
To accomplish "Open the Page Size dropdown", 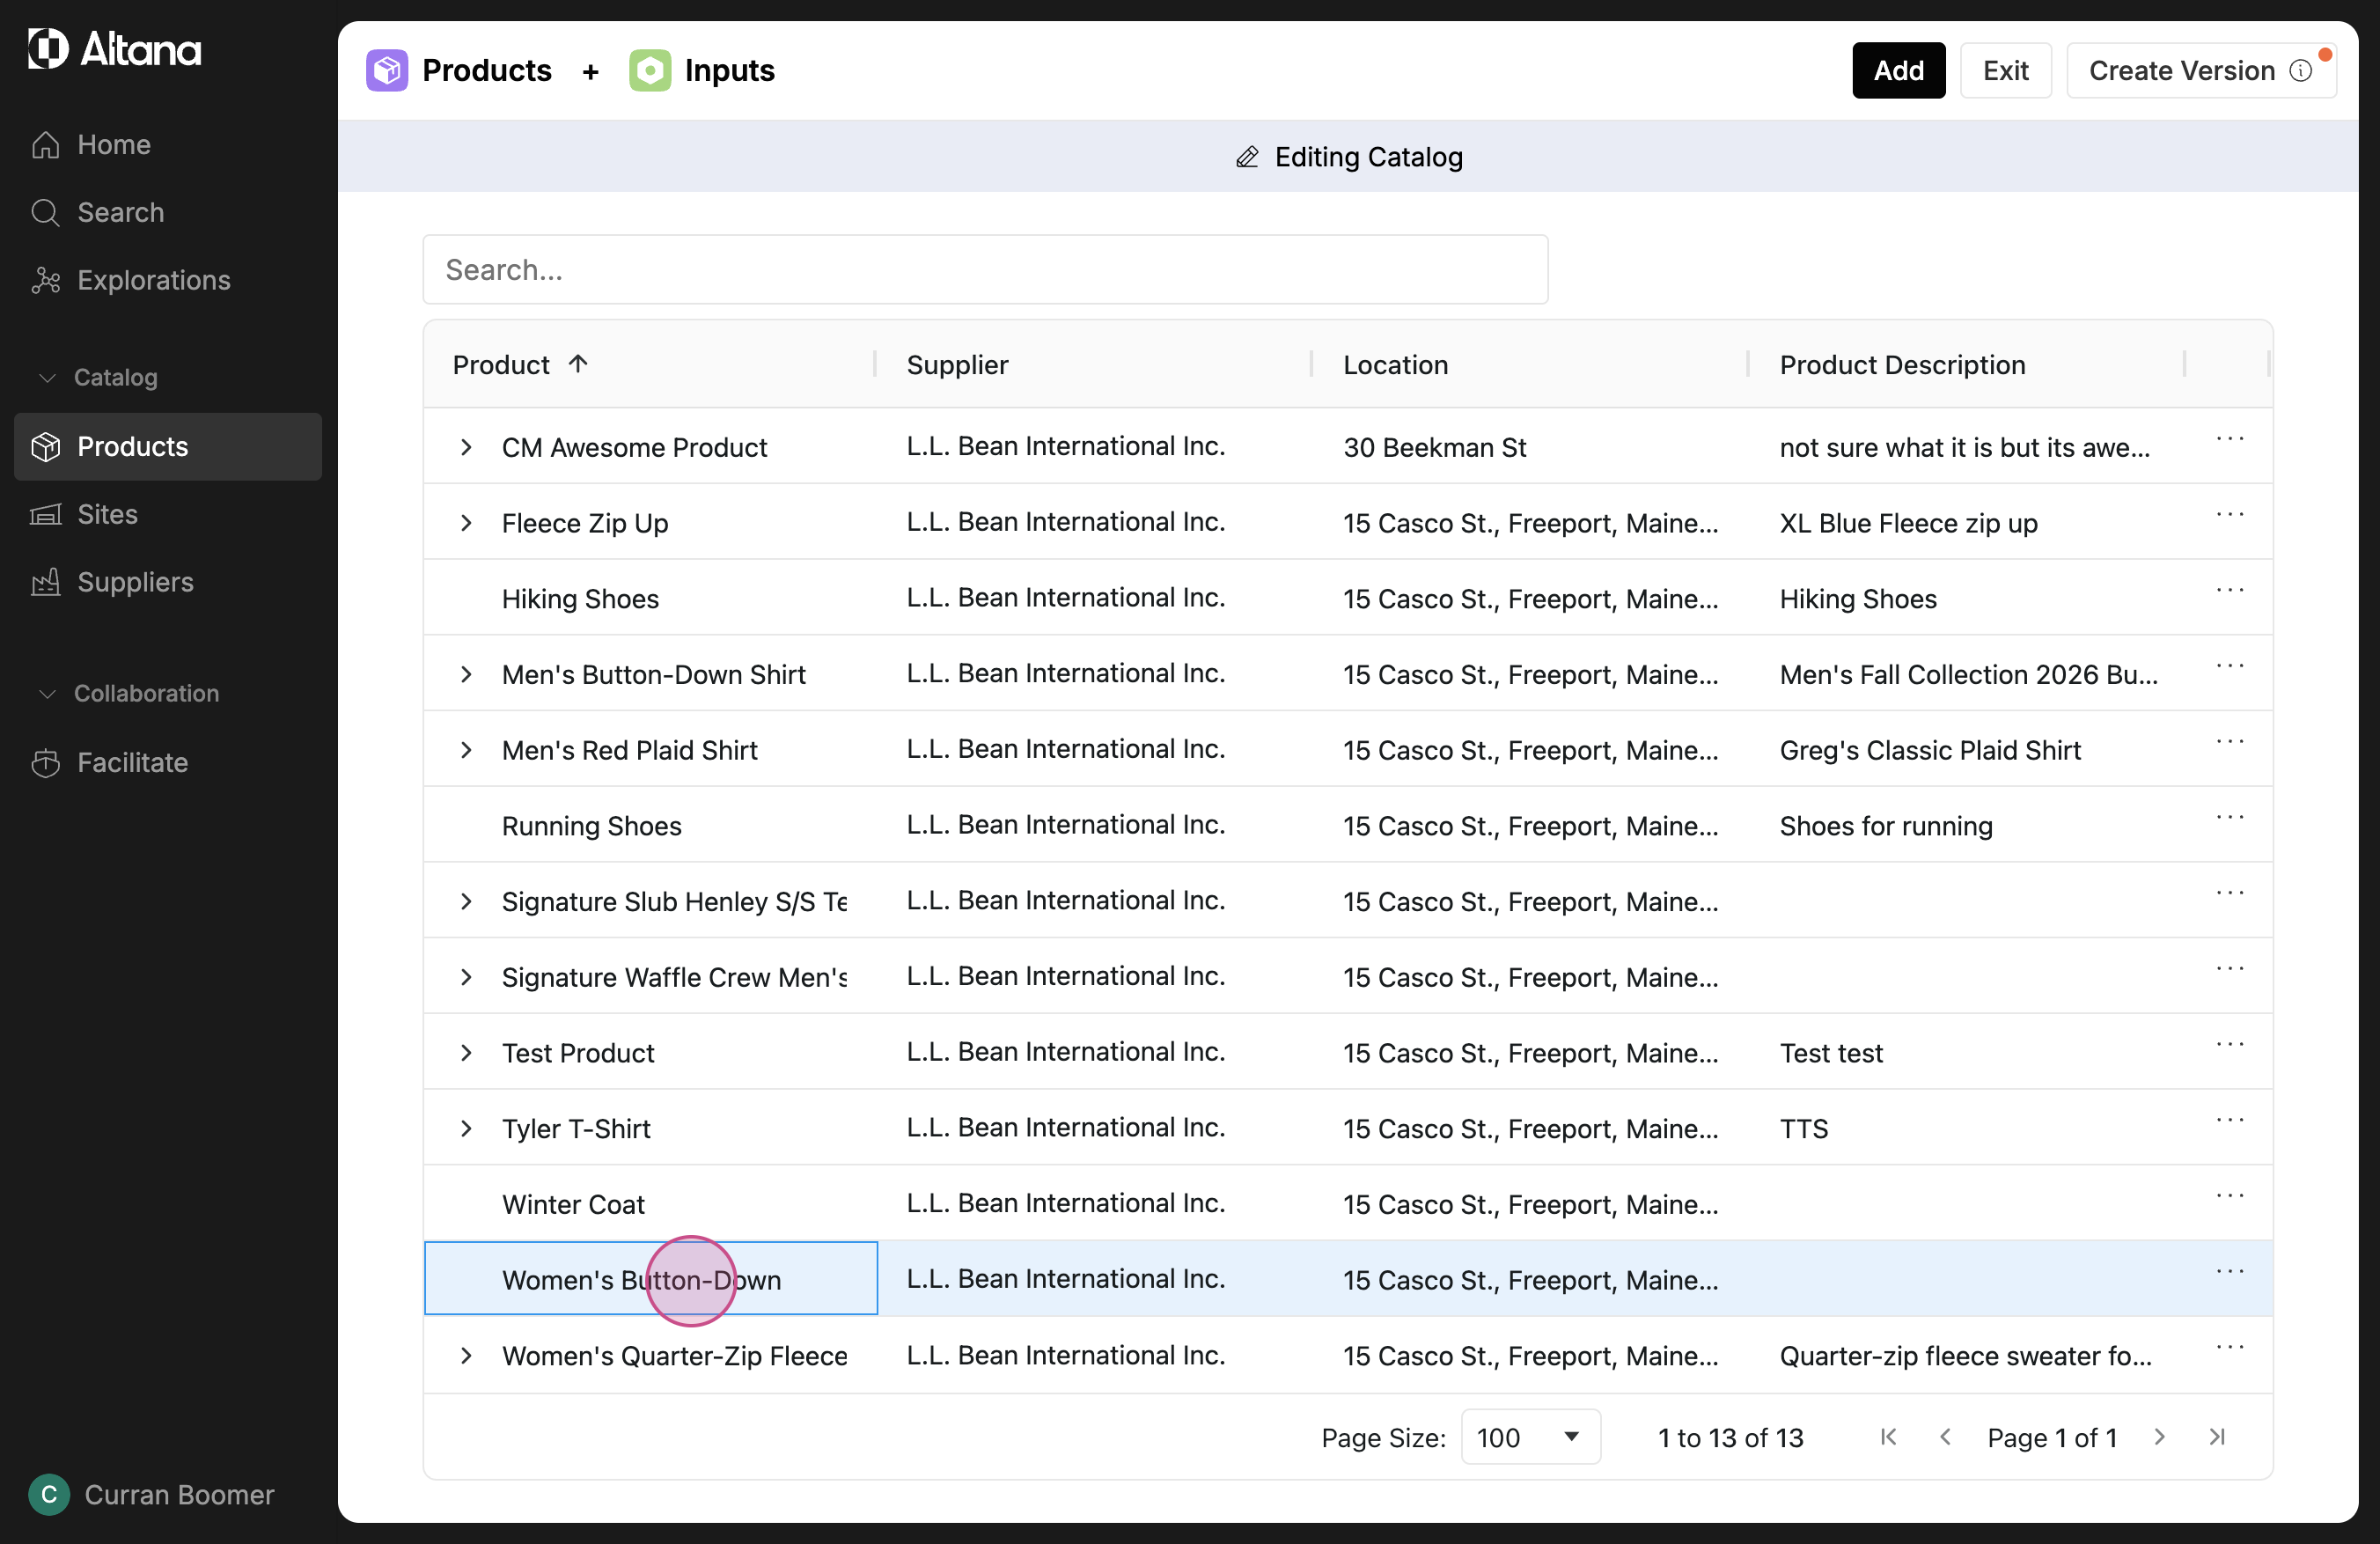I will click(1529, 1437).
